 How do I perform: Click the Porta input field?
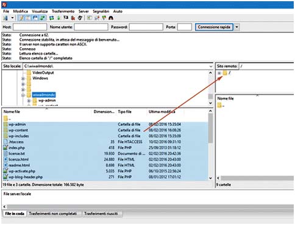pyautogui.click(x=185, y=27)
